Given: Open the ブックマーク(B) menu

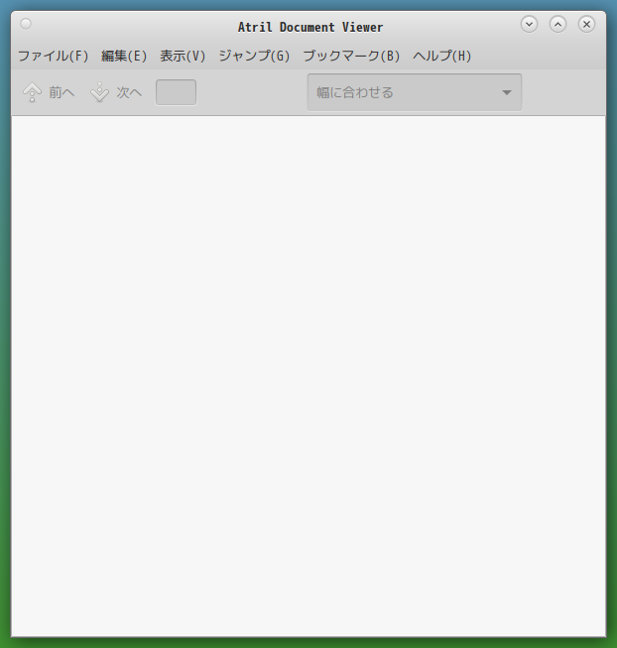Looking at the screenshot, I should click(x=351, y=56).
